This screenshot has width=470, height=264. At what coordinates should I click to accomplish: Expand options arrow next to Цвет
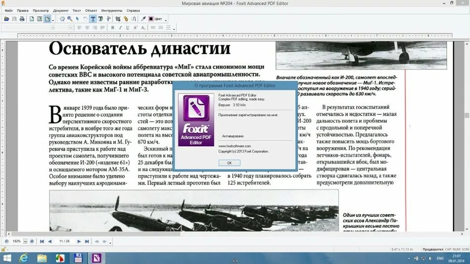(166, 20)
